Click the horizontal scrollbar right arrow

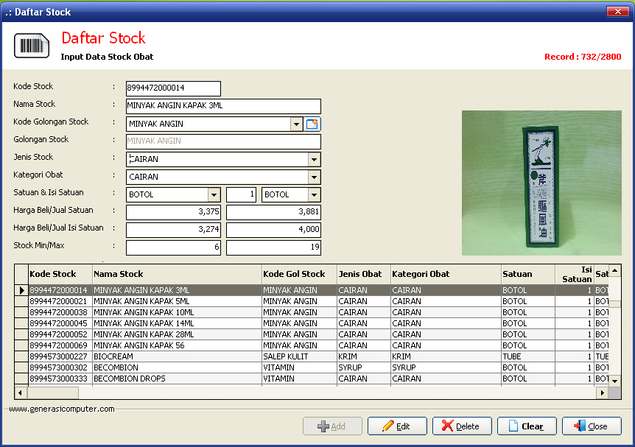click(x=602, y=393)
